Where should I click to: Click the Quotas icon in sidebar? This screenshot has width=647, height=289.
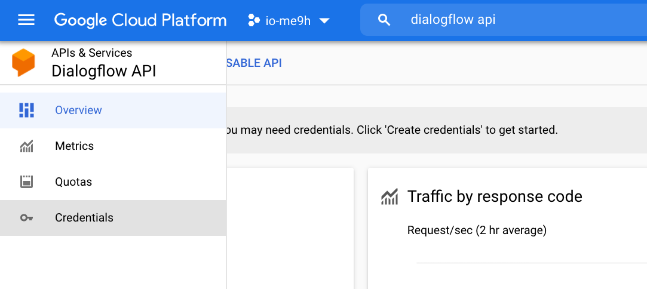point(26,182)
